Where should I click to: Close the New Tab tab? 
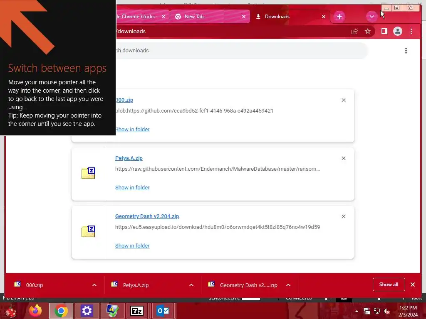[x=244, y=17]
